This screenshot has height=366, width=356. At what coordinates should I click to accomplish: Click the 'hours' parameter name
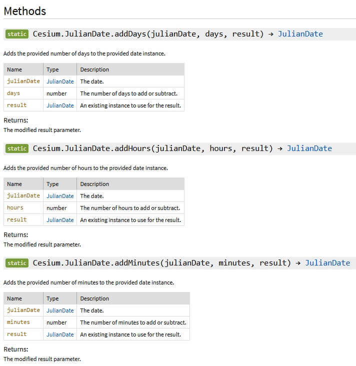click(15, 207)
